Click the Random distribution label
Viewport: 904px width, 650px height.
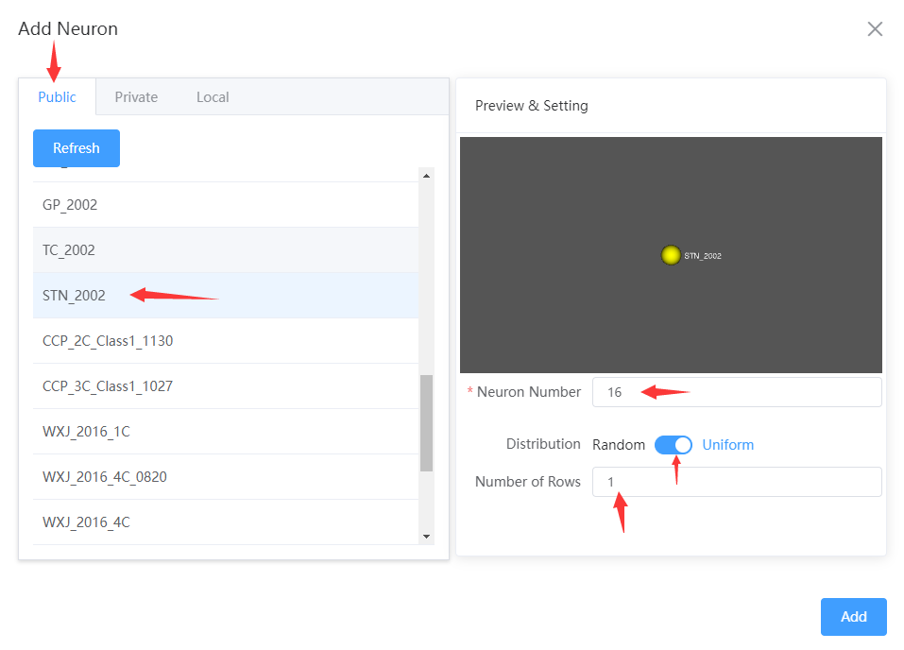(619, 445)
